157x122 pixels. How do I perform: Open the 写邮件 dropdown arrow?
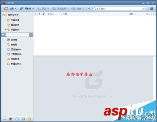coord(33,9)
